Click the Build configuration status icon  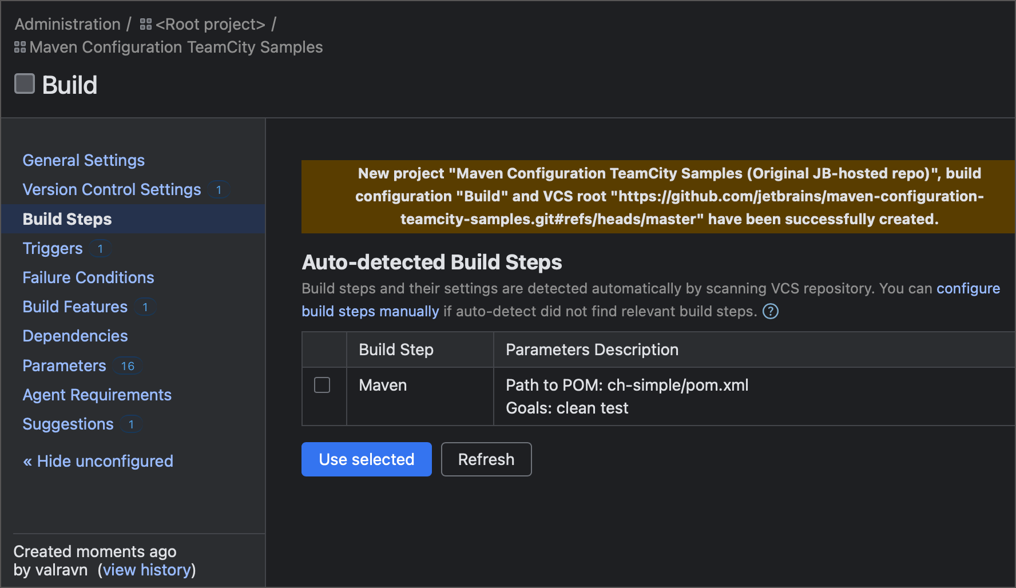pos(25,84)
